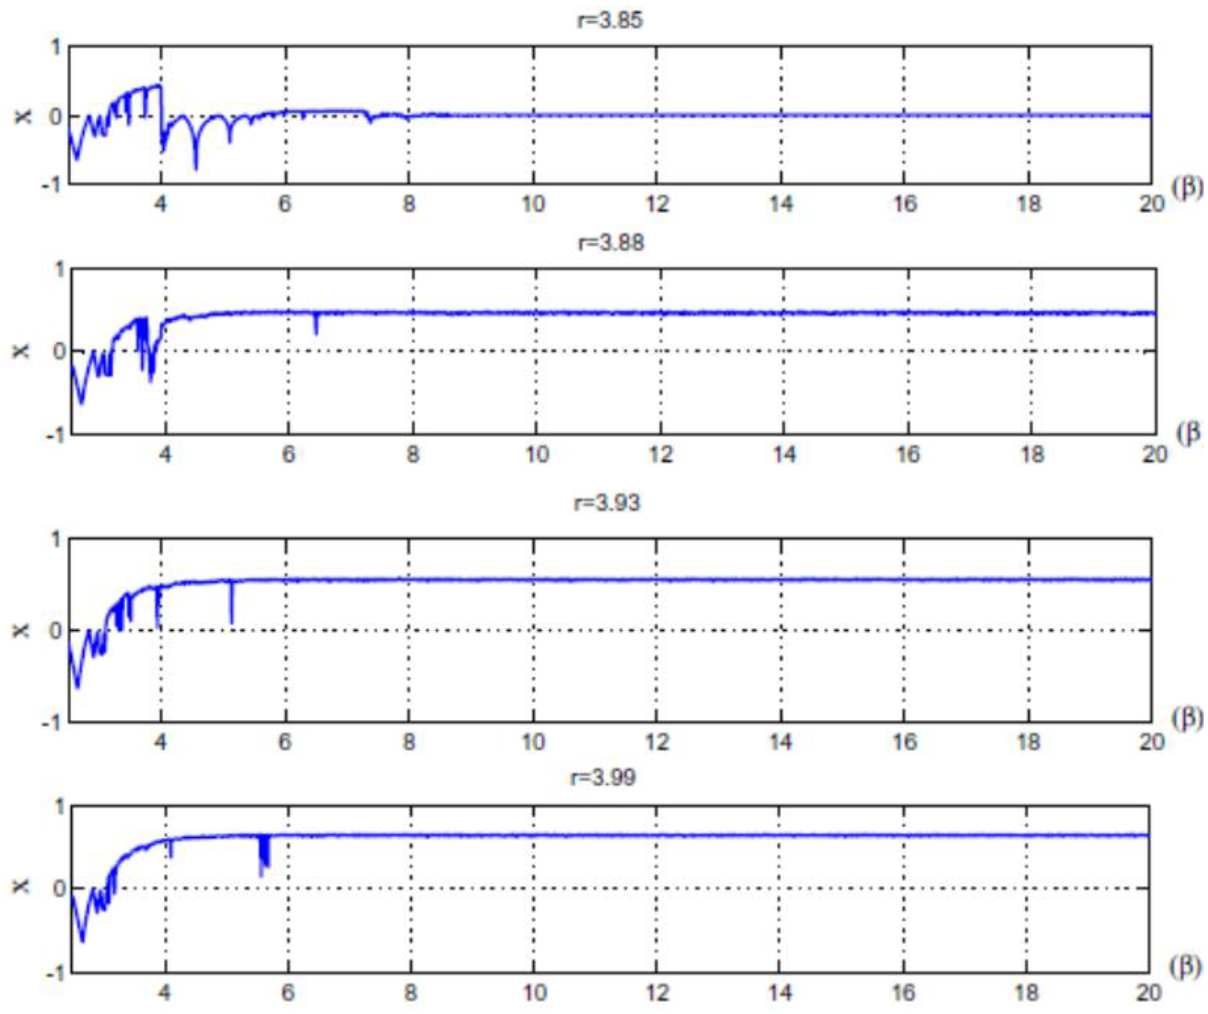Click y-axis tick 0 of the r=3.93 plot

tap(55, 631)
